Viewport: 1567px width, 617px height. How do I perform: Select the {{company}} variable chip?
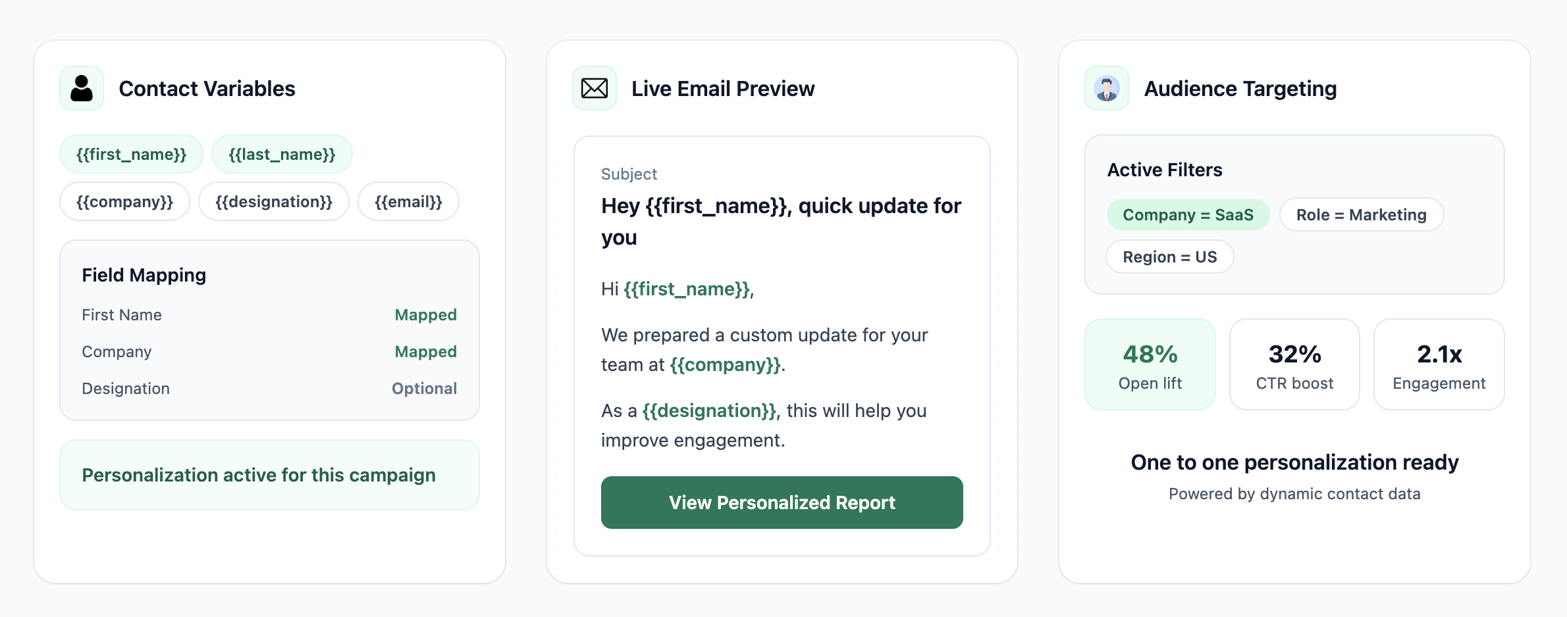[x=124, y=201]
